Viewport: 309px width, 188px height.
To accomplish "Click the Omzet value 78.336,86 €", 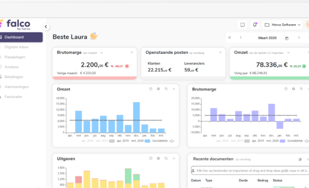I will click(x=272, y=64).
